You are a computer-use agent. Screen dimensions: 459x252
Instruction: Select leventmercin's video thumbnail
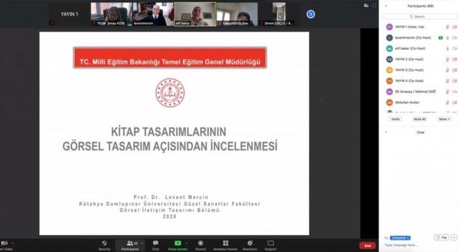153,14
